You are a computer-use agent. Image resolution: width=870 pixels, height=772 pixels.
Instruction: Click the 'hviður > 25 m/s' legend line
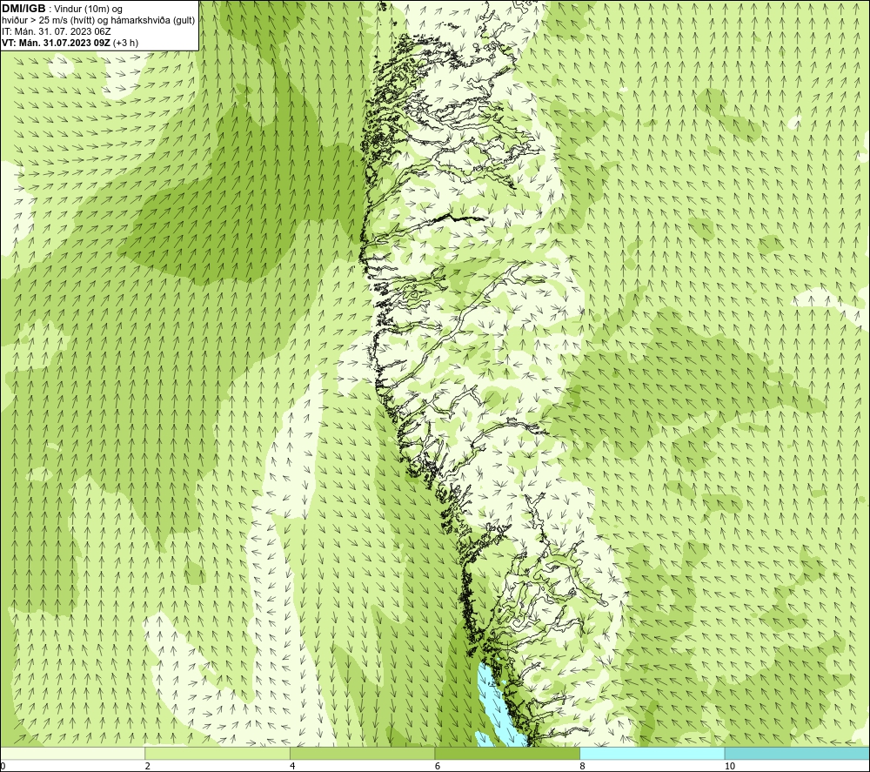99,20
